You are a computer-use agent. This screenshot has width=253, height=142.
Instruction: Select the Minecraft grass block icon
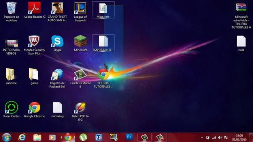(80, 41)
